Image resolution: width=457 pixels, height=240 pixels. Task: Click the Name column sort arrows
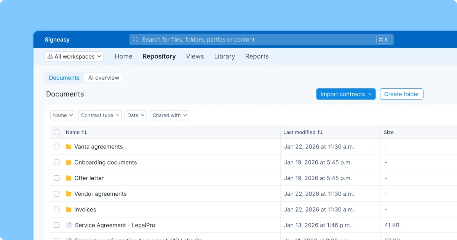84,132
